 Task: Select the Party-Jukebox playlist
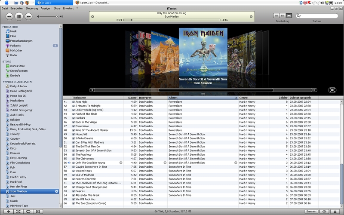[x=18, y=86]
